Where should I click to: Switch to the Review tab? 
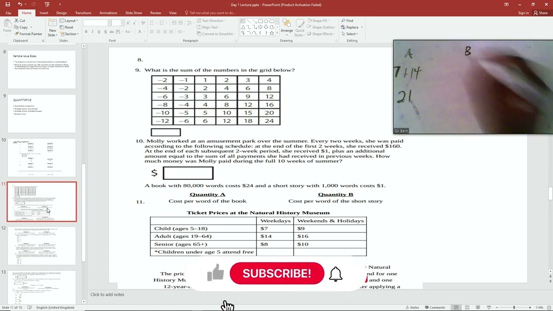[156, 13]
